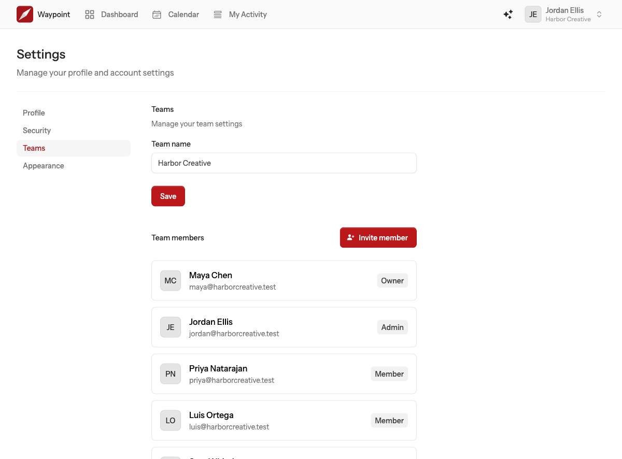Select Jordan Ellis in members list

[x=211, y=322]
